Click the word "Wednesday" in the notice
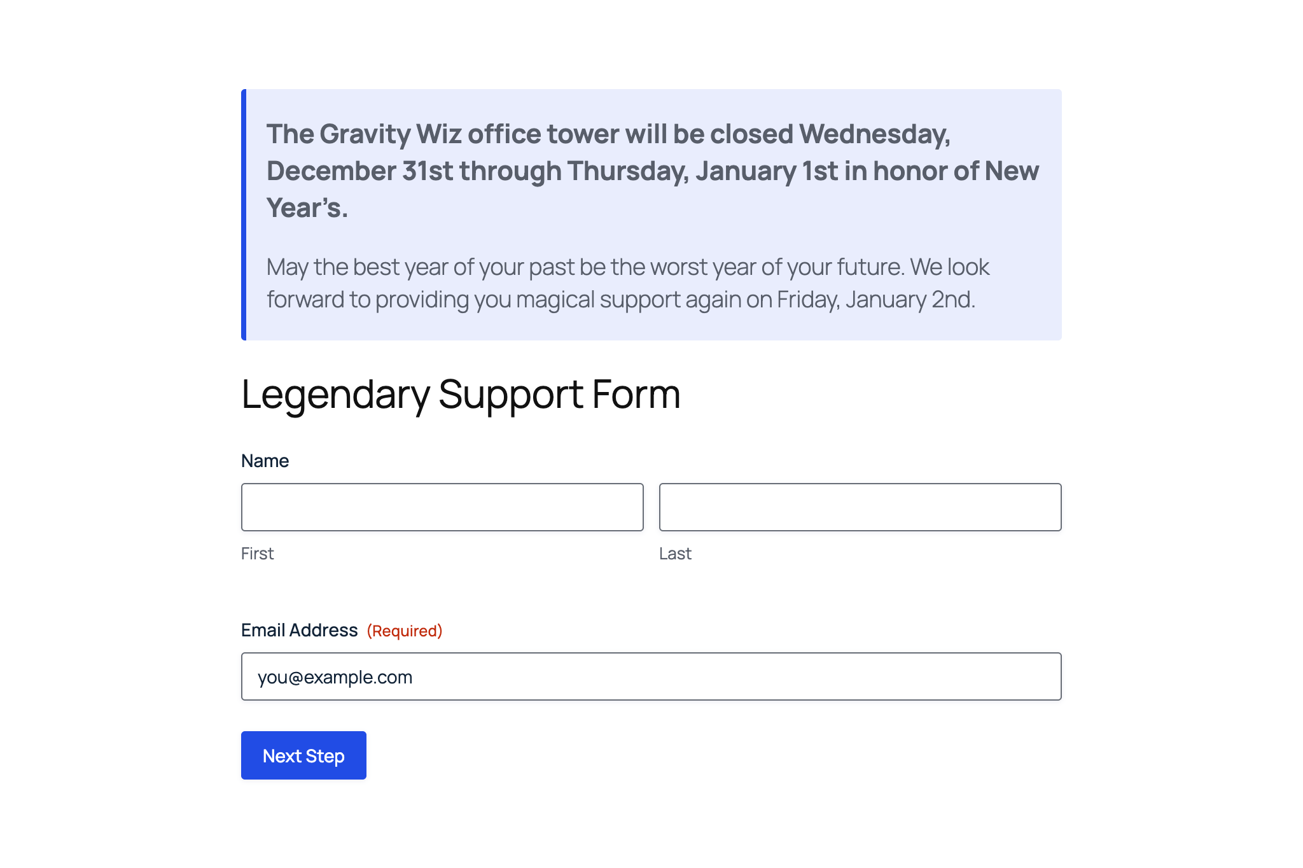This screenshot has width=1303, height=868. tap(875, 134)
